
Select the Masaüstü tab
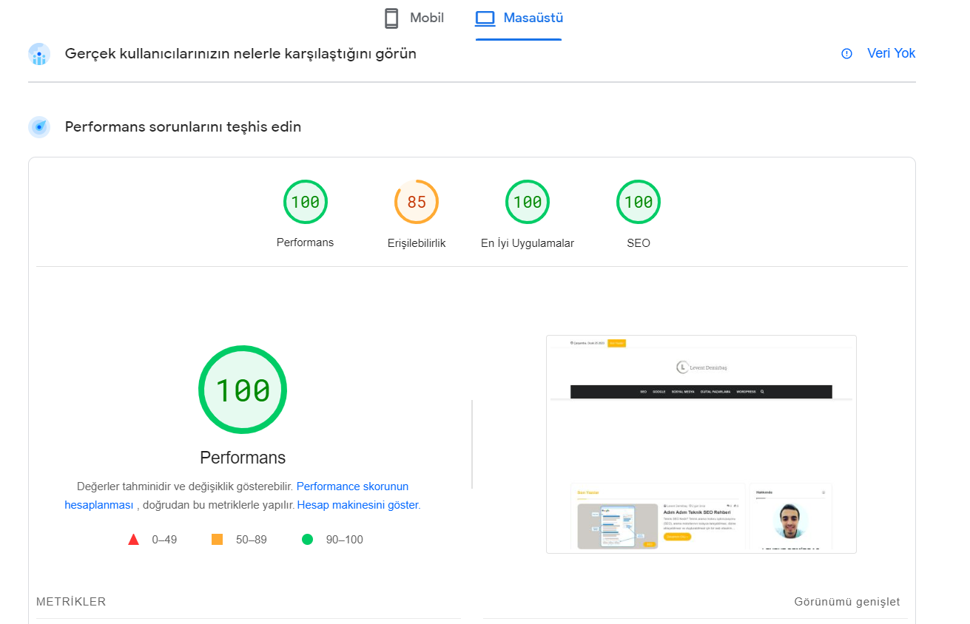coord(519,18)
